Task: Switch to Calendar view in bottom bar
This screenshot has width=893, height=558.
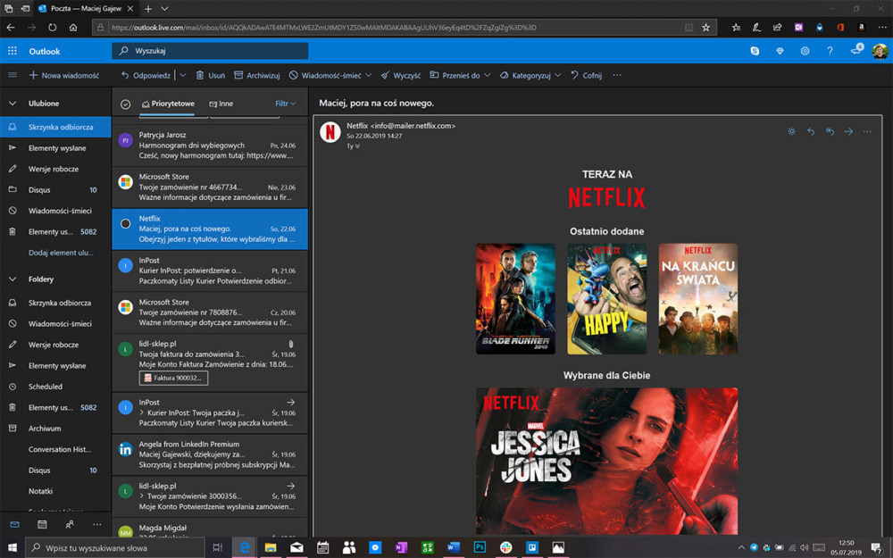Action: click(x=42, y=524)
